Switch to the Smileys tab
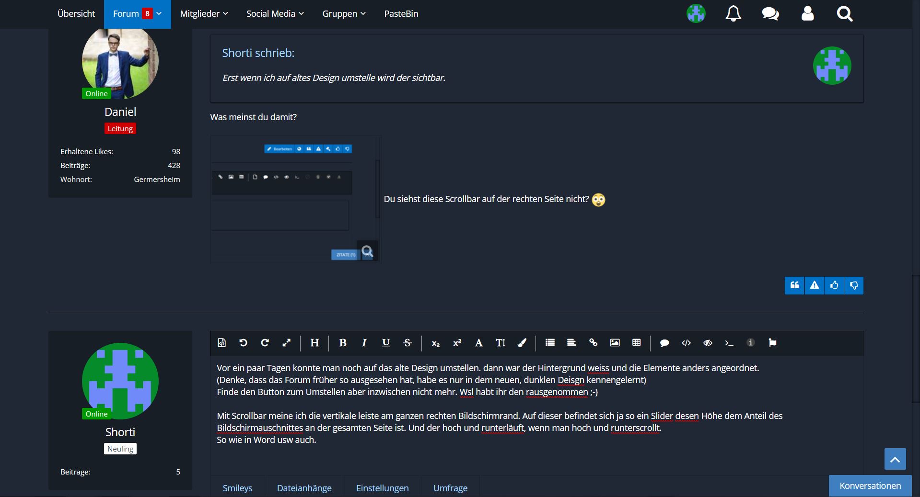The width and height of the screenshot is (920, 497). tap(237, 488)
